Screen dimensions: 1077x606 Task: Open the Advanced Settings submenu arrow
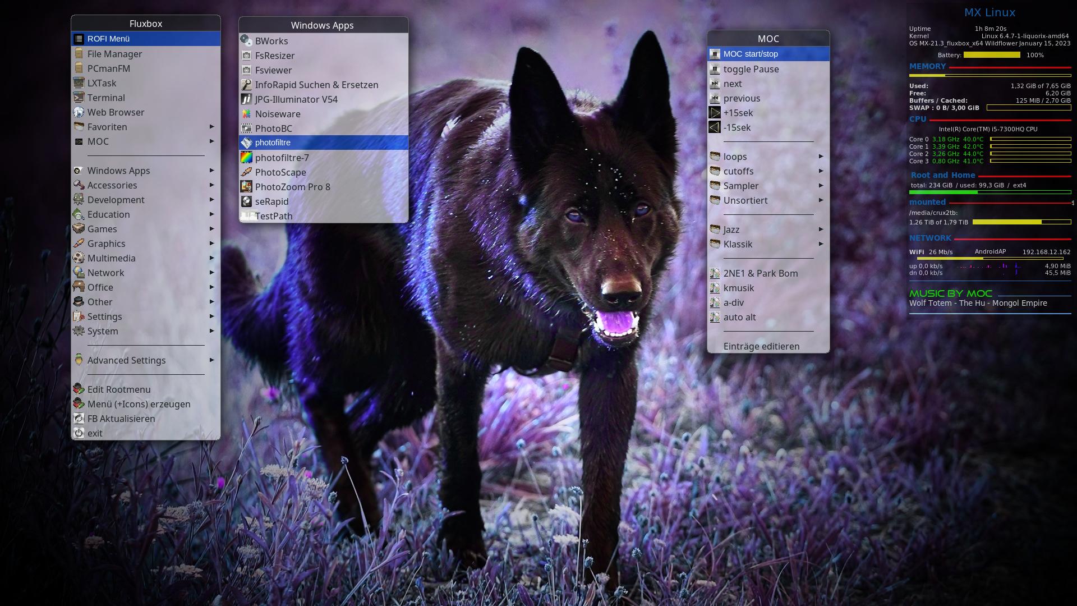(211, 360)
